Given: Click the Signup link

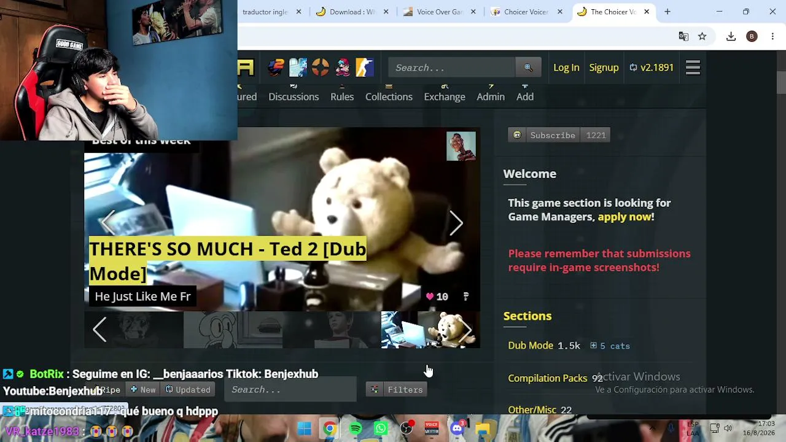Looking at the screenshot, I should point(604,68).
